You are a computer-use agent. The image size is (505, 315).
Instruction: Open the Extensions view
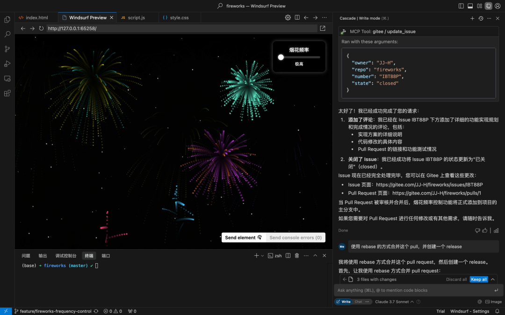(x=7, y=93)
